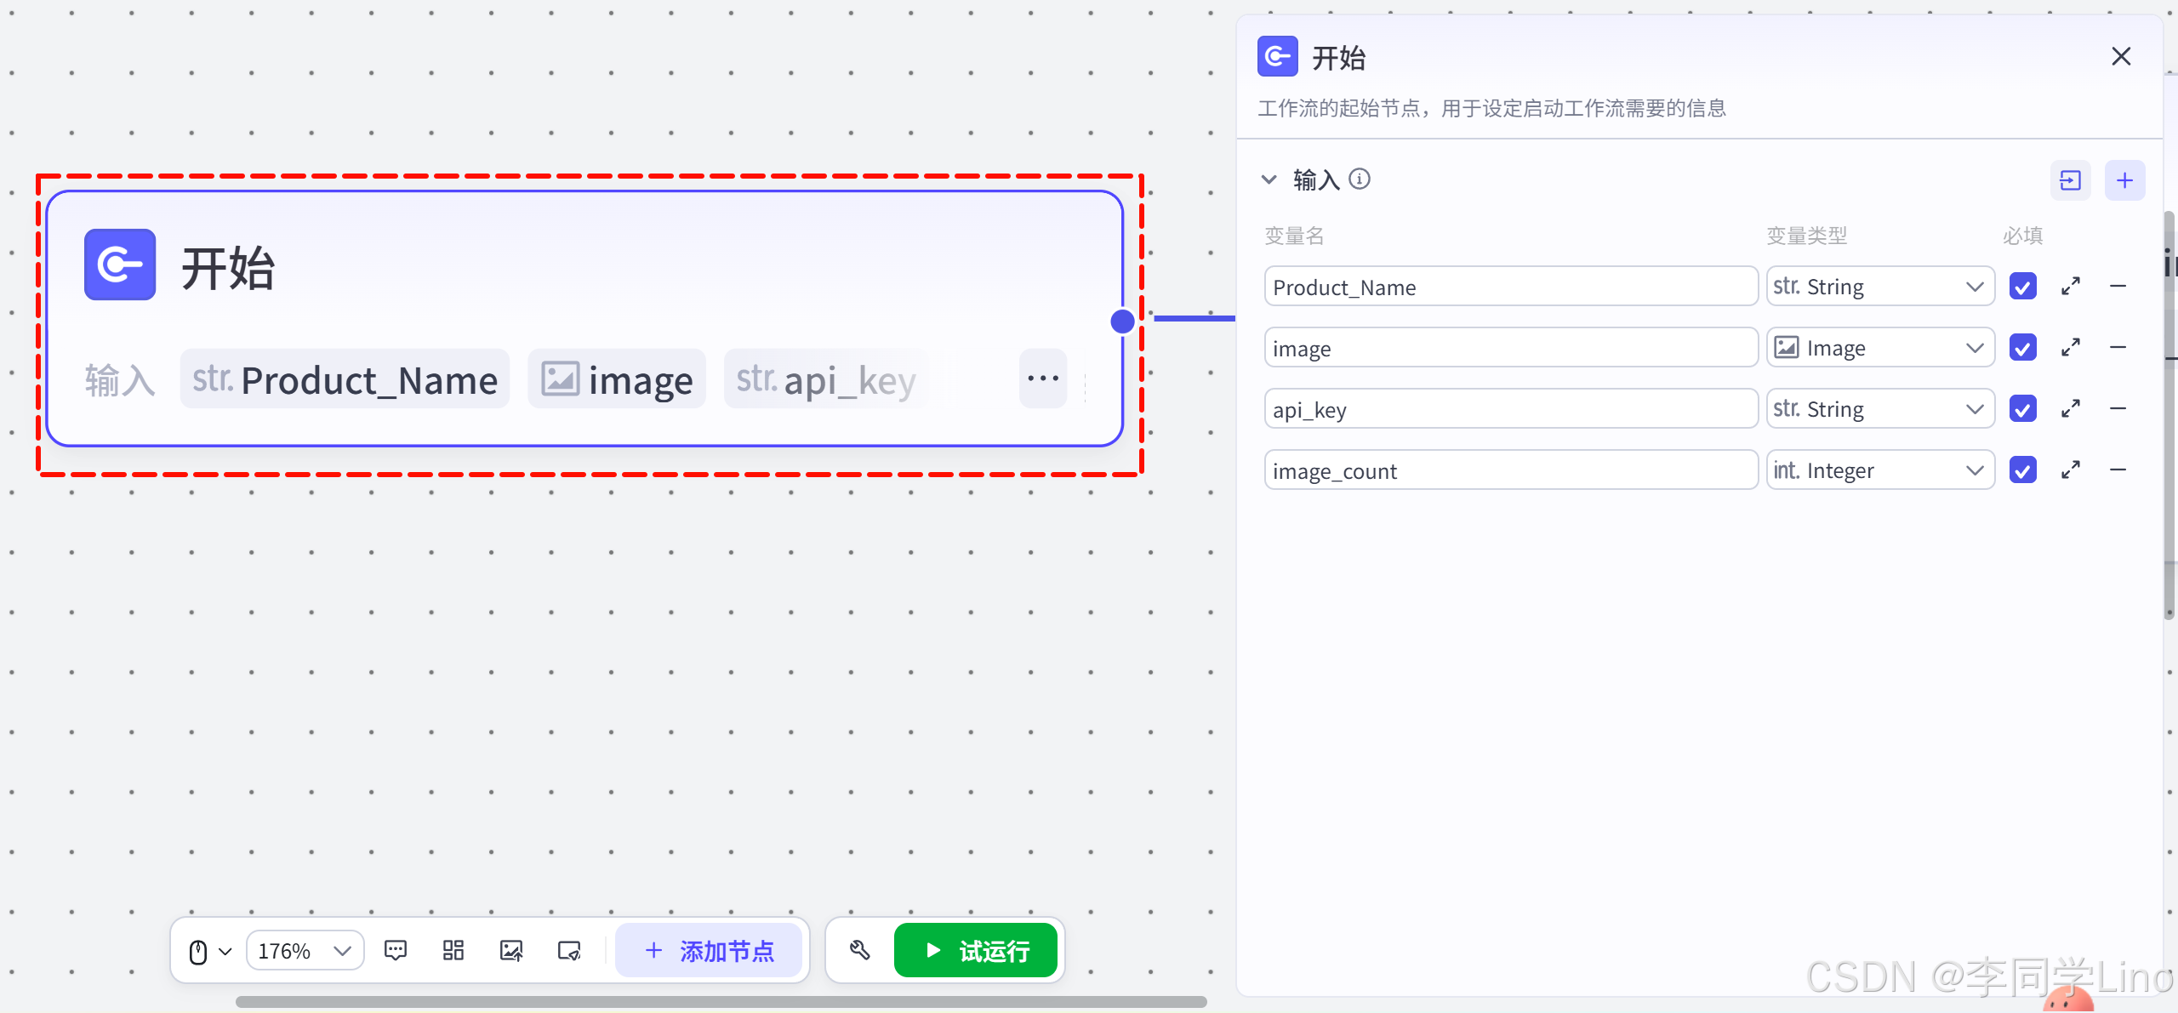Click the 添加节点 button
This screenshot has height=1013, width=2178.
(709, 950)
